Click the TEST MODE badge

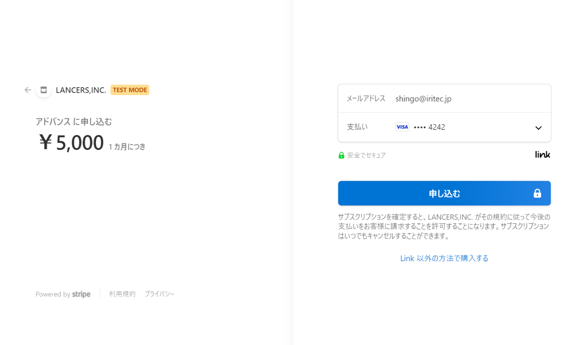point(130,90)
